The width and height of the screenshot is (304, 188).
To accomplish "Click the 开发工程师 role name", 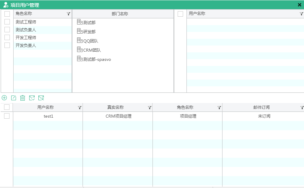I will click(x=26, y=37).
